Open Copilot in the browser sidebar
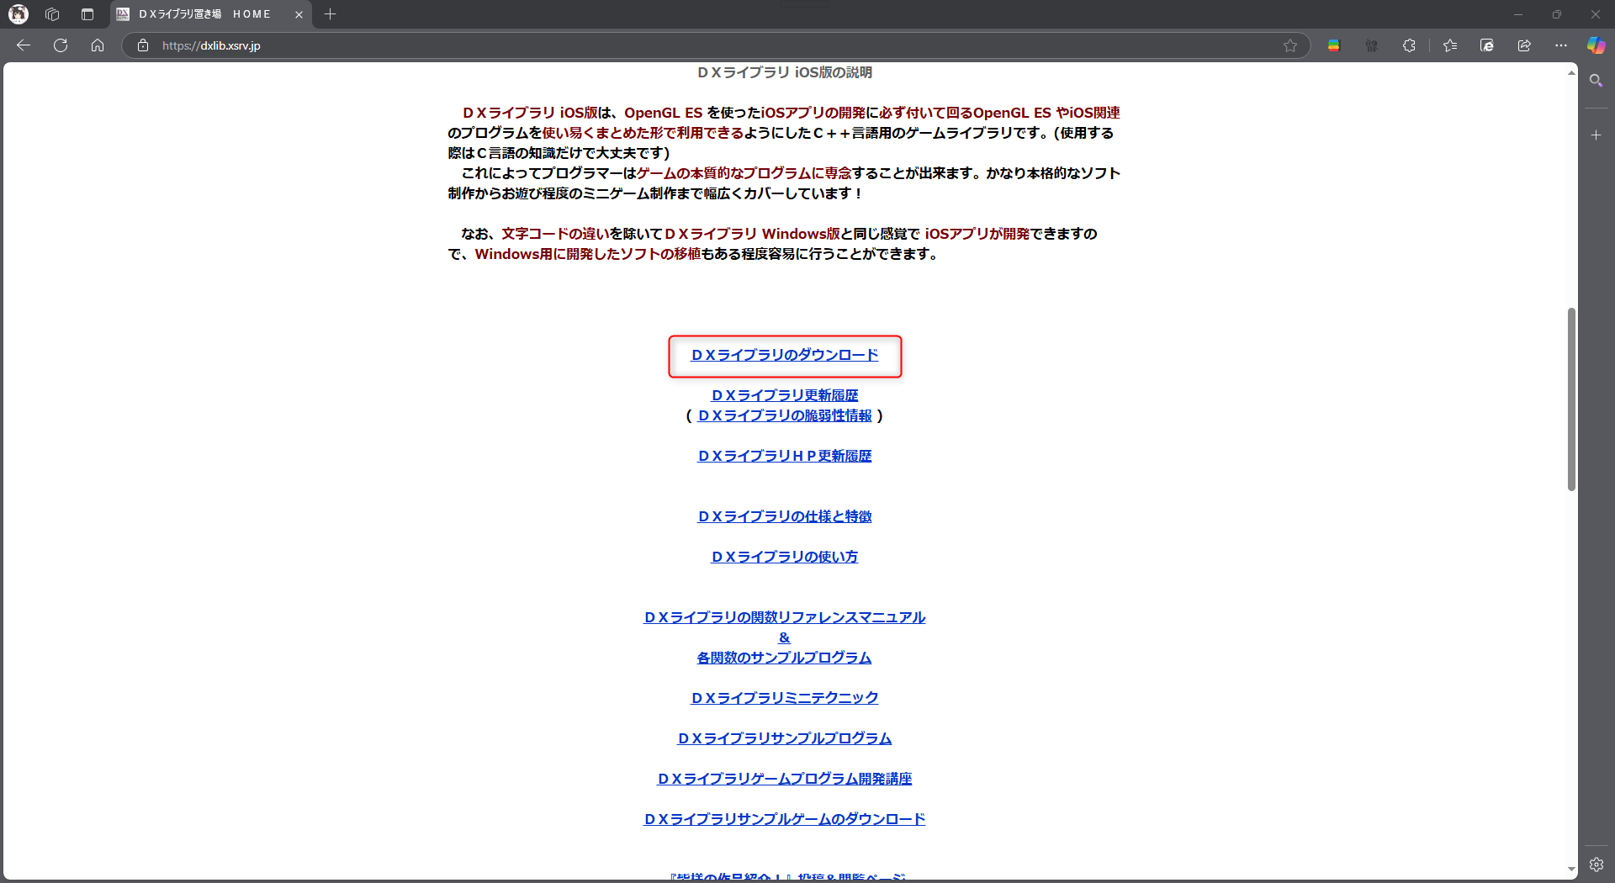1615x883 pixels. click(1596, 45)
